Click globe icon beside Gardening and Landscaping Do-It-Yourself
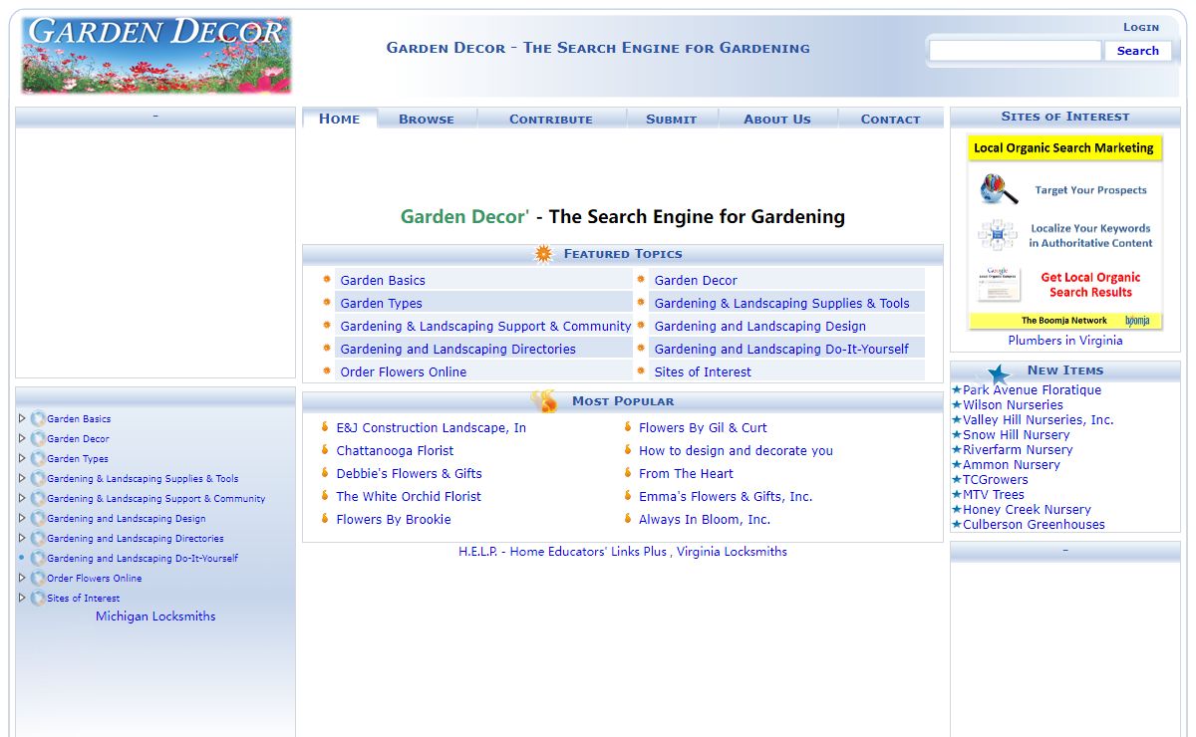This screenshot has height=737, width=1196. point(38,558)
